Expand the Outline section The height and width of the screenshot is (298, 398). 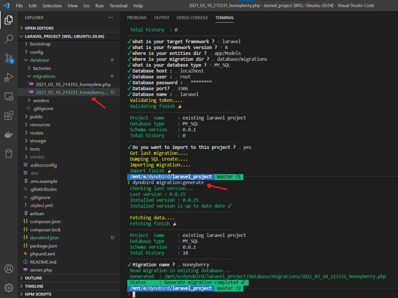click(x=69, y=278)
